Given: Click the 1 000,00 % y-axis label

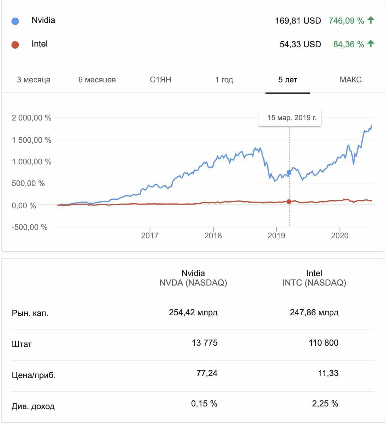Looking at the screenshot, I should point(31,162).
